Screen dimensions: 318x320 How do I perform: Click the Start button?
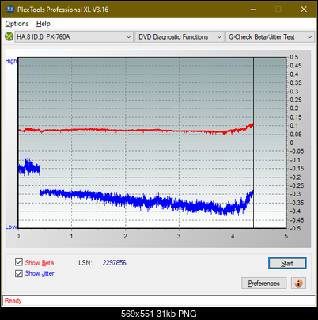(287, 263)
